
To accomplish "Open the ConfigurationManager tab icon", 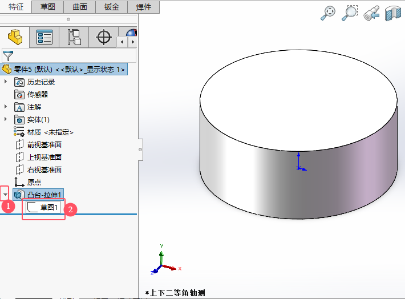I will (x=74, y=38).
